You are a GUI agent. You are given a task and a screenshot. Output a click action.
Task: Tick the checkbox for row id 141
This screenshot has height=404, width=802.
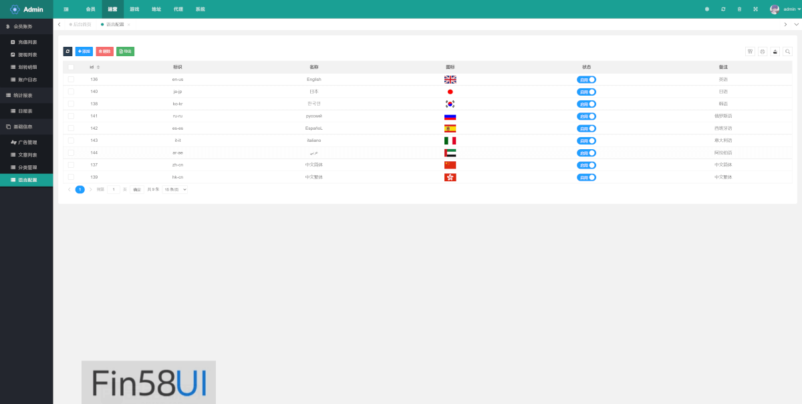coord(71,116)
